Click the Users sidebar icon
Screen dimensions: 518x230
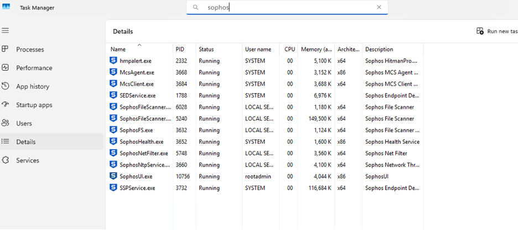[5, 123]
